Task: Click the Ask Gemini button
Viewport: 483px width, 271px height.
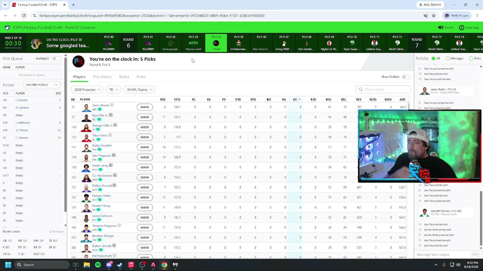Action: [429, 5]
